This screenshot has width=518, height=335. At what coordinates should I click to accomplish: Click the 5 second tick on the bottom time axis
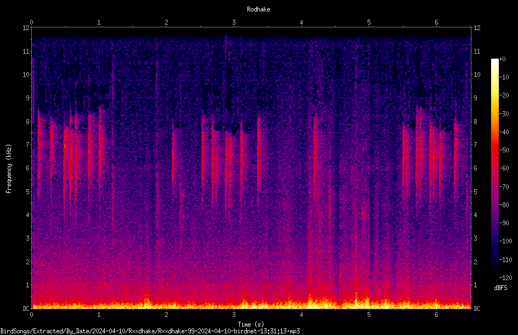pos(369,315)
